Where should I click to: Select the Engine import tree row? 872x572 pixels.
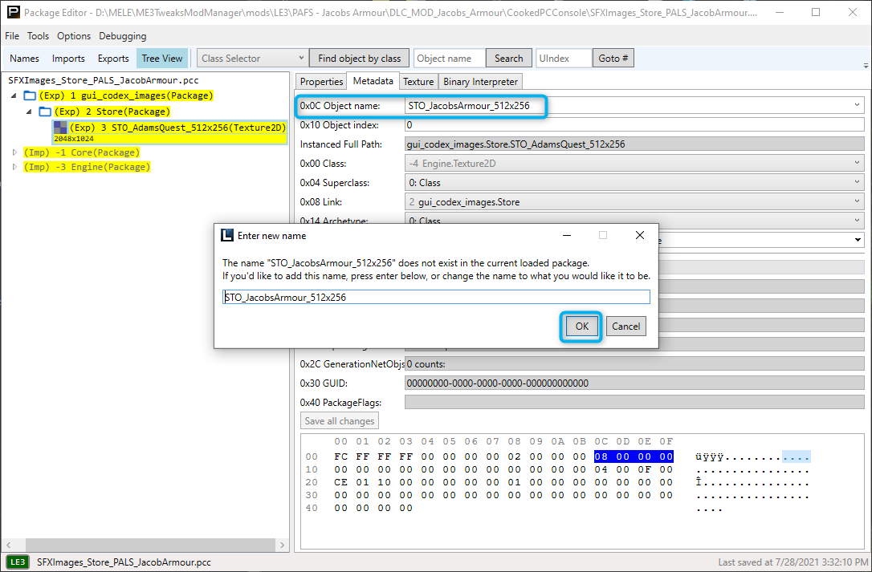86,167
